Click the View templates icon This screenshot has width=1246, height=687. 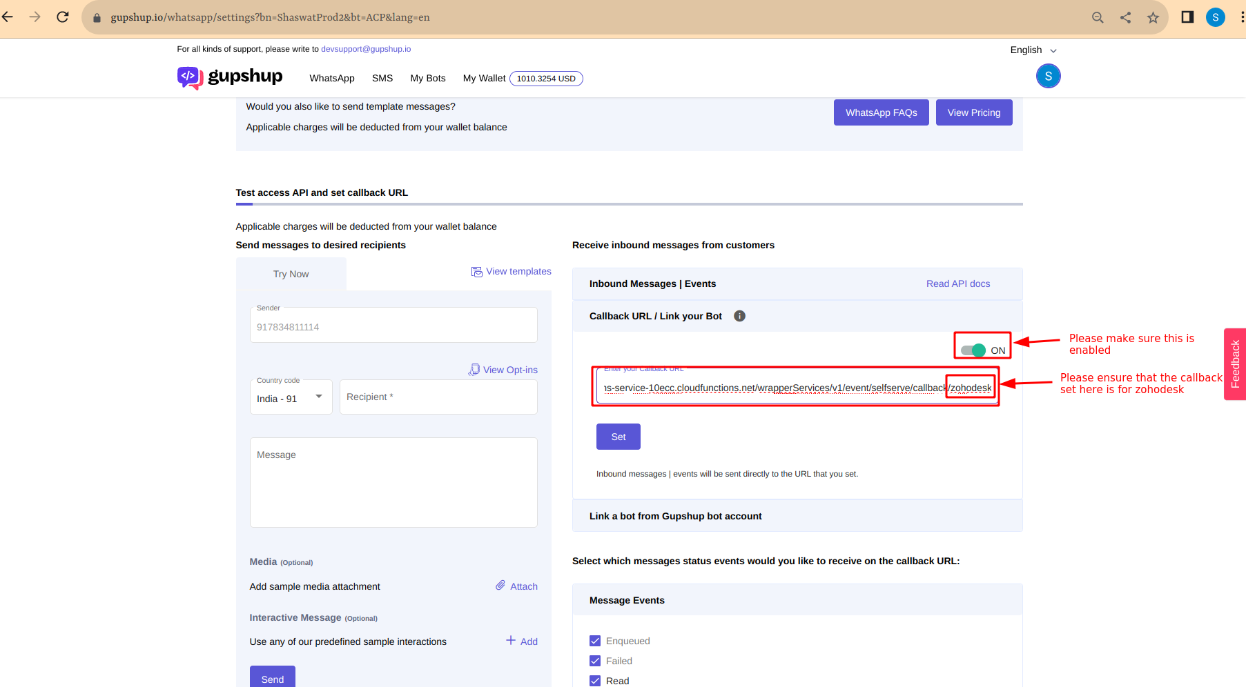tap(476, 272)
